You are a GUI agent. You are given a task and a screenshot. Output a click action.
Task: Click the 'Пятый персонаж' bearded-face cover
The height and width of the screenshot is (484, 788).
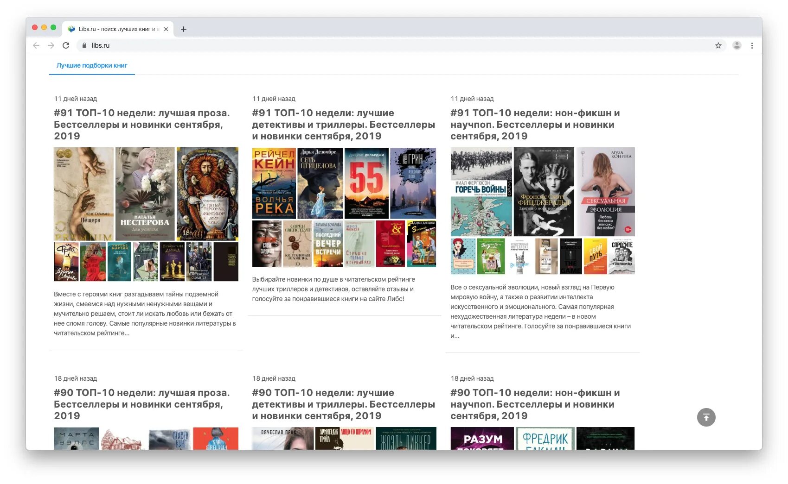(x=207, y=194)
